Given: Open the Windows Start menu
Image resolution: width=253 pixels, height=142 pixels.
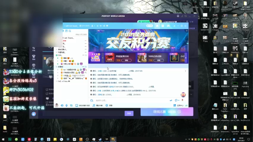Looking at the screenshot, I should pyautogui.click(x=3, y=139).
